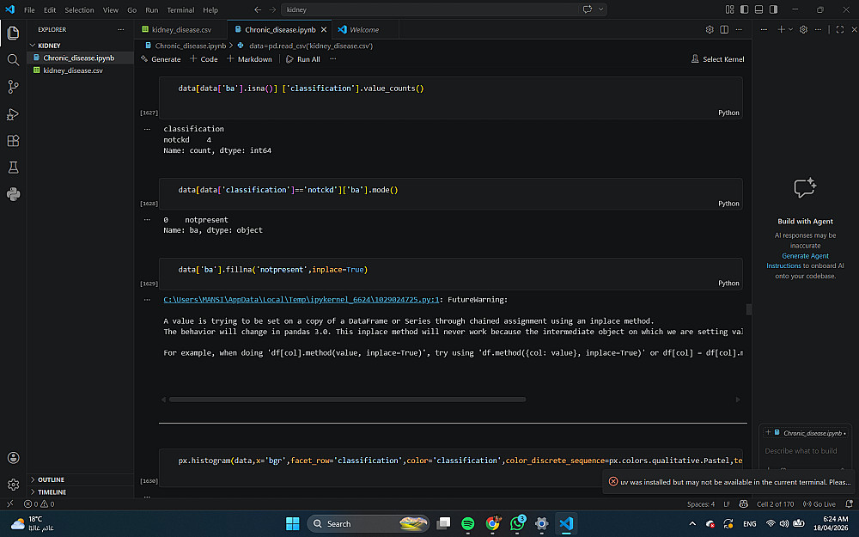This screenshot has height=537, width=859.
Task: Click the Accounts icon in activity bar
Action: (x=13, y=458)
